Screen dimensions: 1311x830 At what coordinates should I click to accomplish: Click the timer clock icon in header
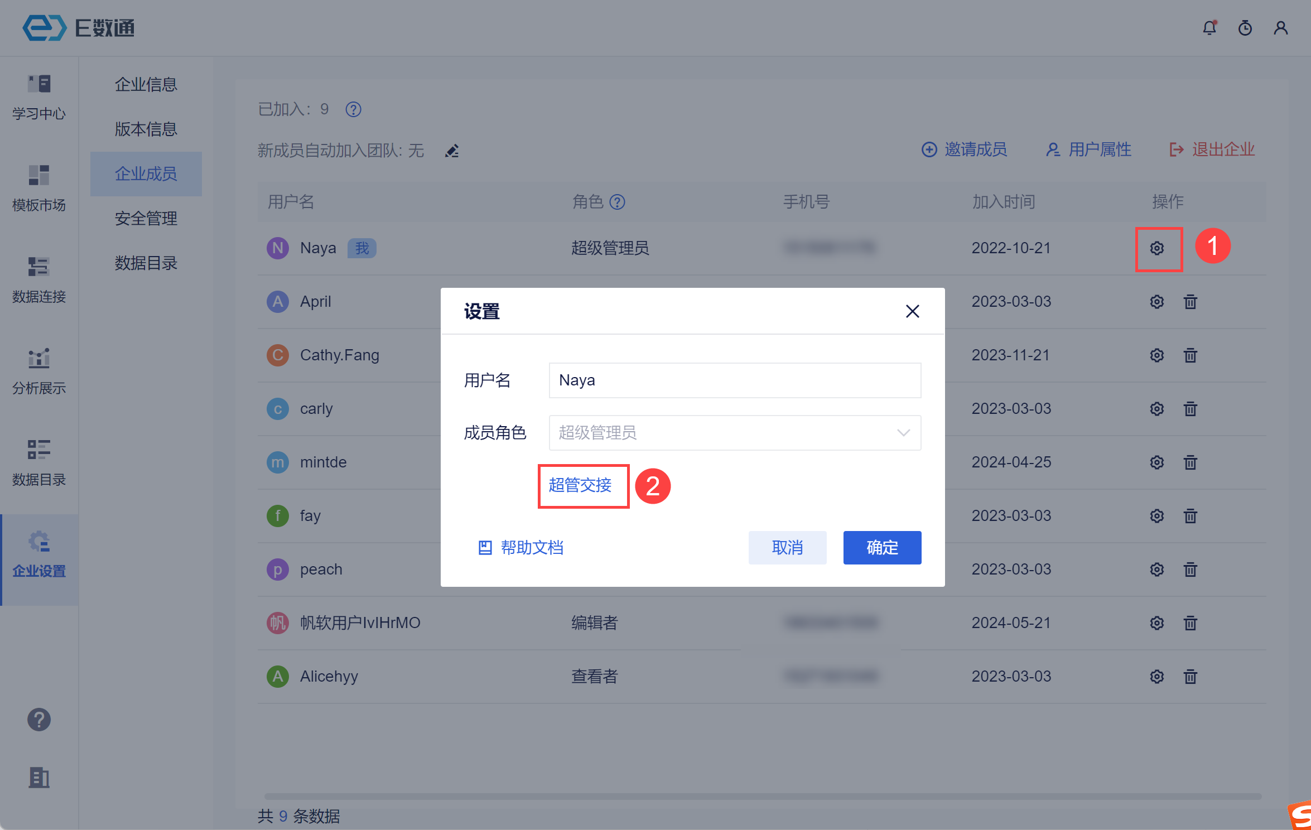pyautogui.click(x=1245, y=28)
